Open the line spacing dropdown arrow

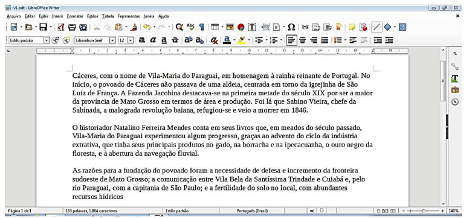(345, 40)
